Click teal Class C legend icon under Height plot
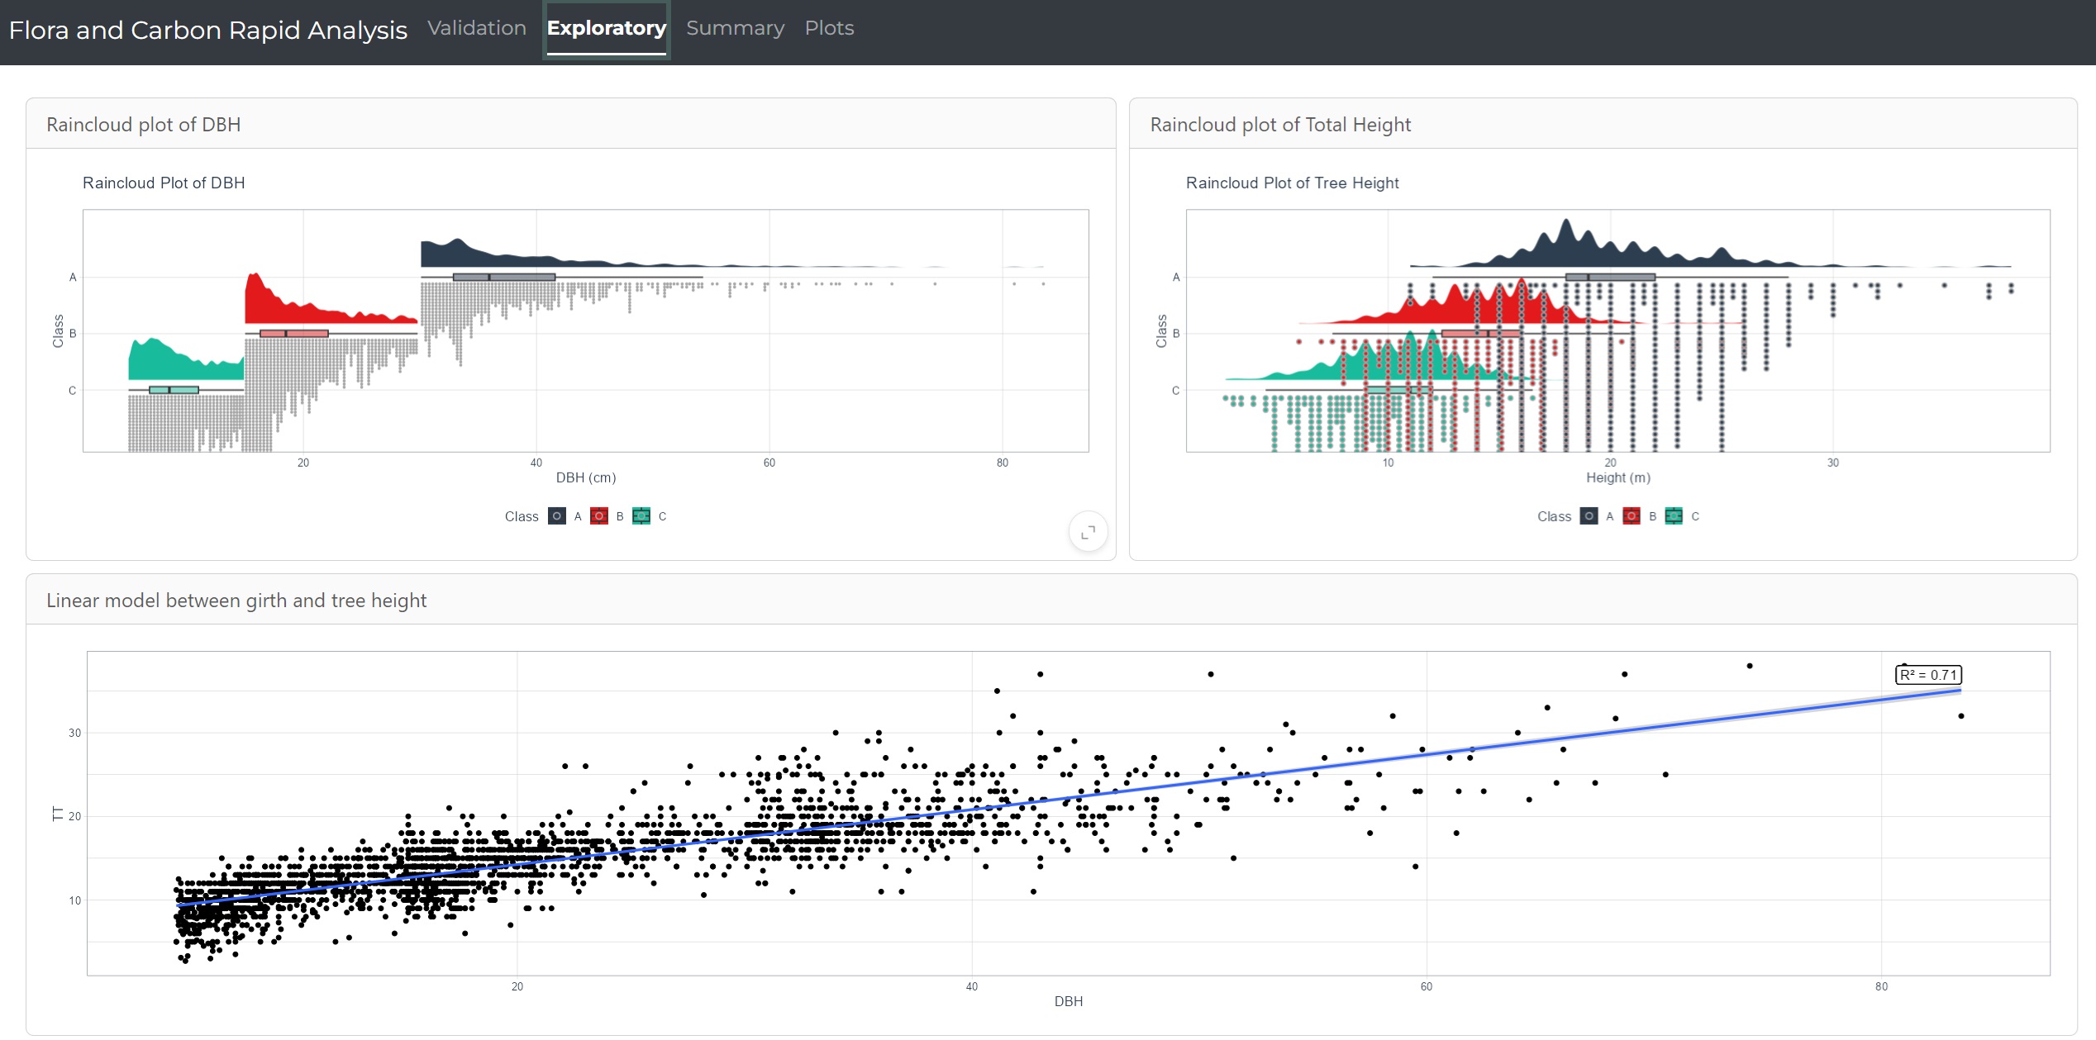This screenshot has height=1040, width=2096. click(1674, 516)
